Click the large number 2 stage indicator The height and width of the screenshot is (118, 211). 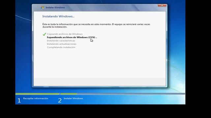tap(60, 101)
